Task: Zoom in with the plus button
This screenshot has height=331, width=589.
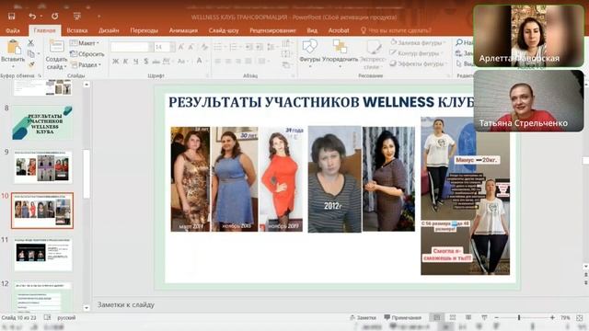Action: click(552, 317)
